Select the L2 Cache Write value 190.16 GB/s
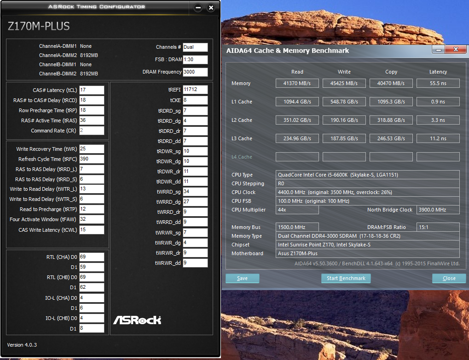 (x=344, y=120)
